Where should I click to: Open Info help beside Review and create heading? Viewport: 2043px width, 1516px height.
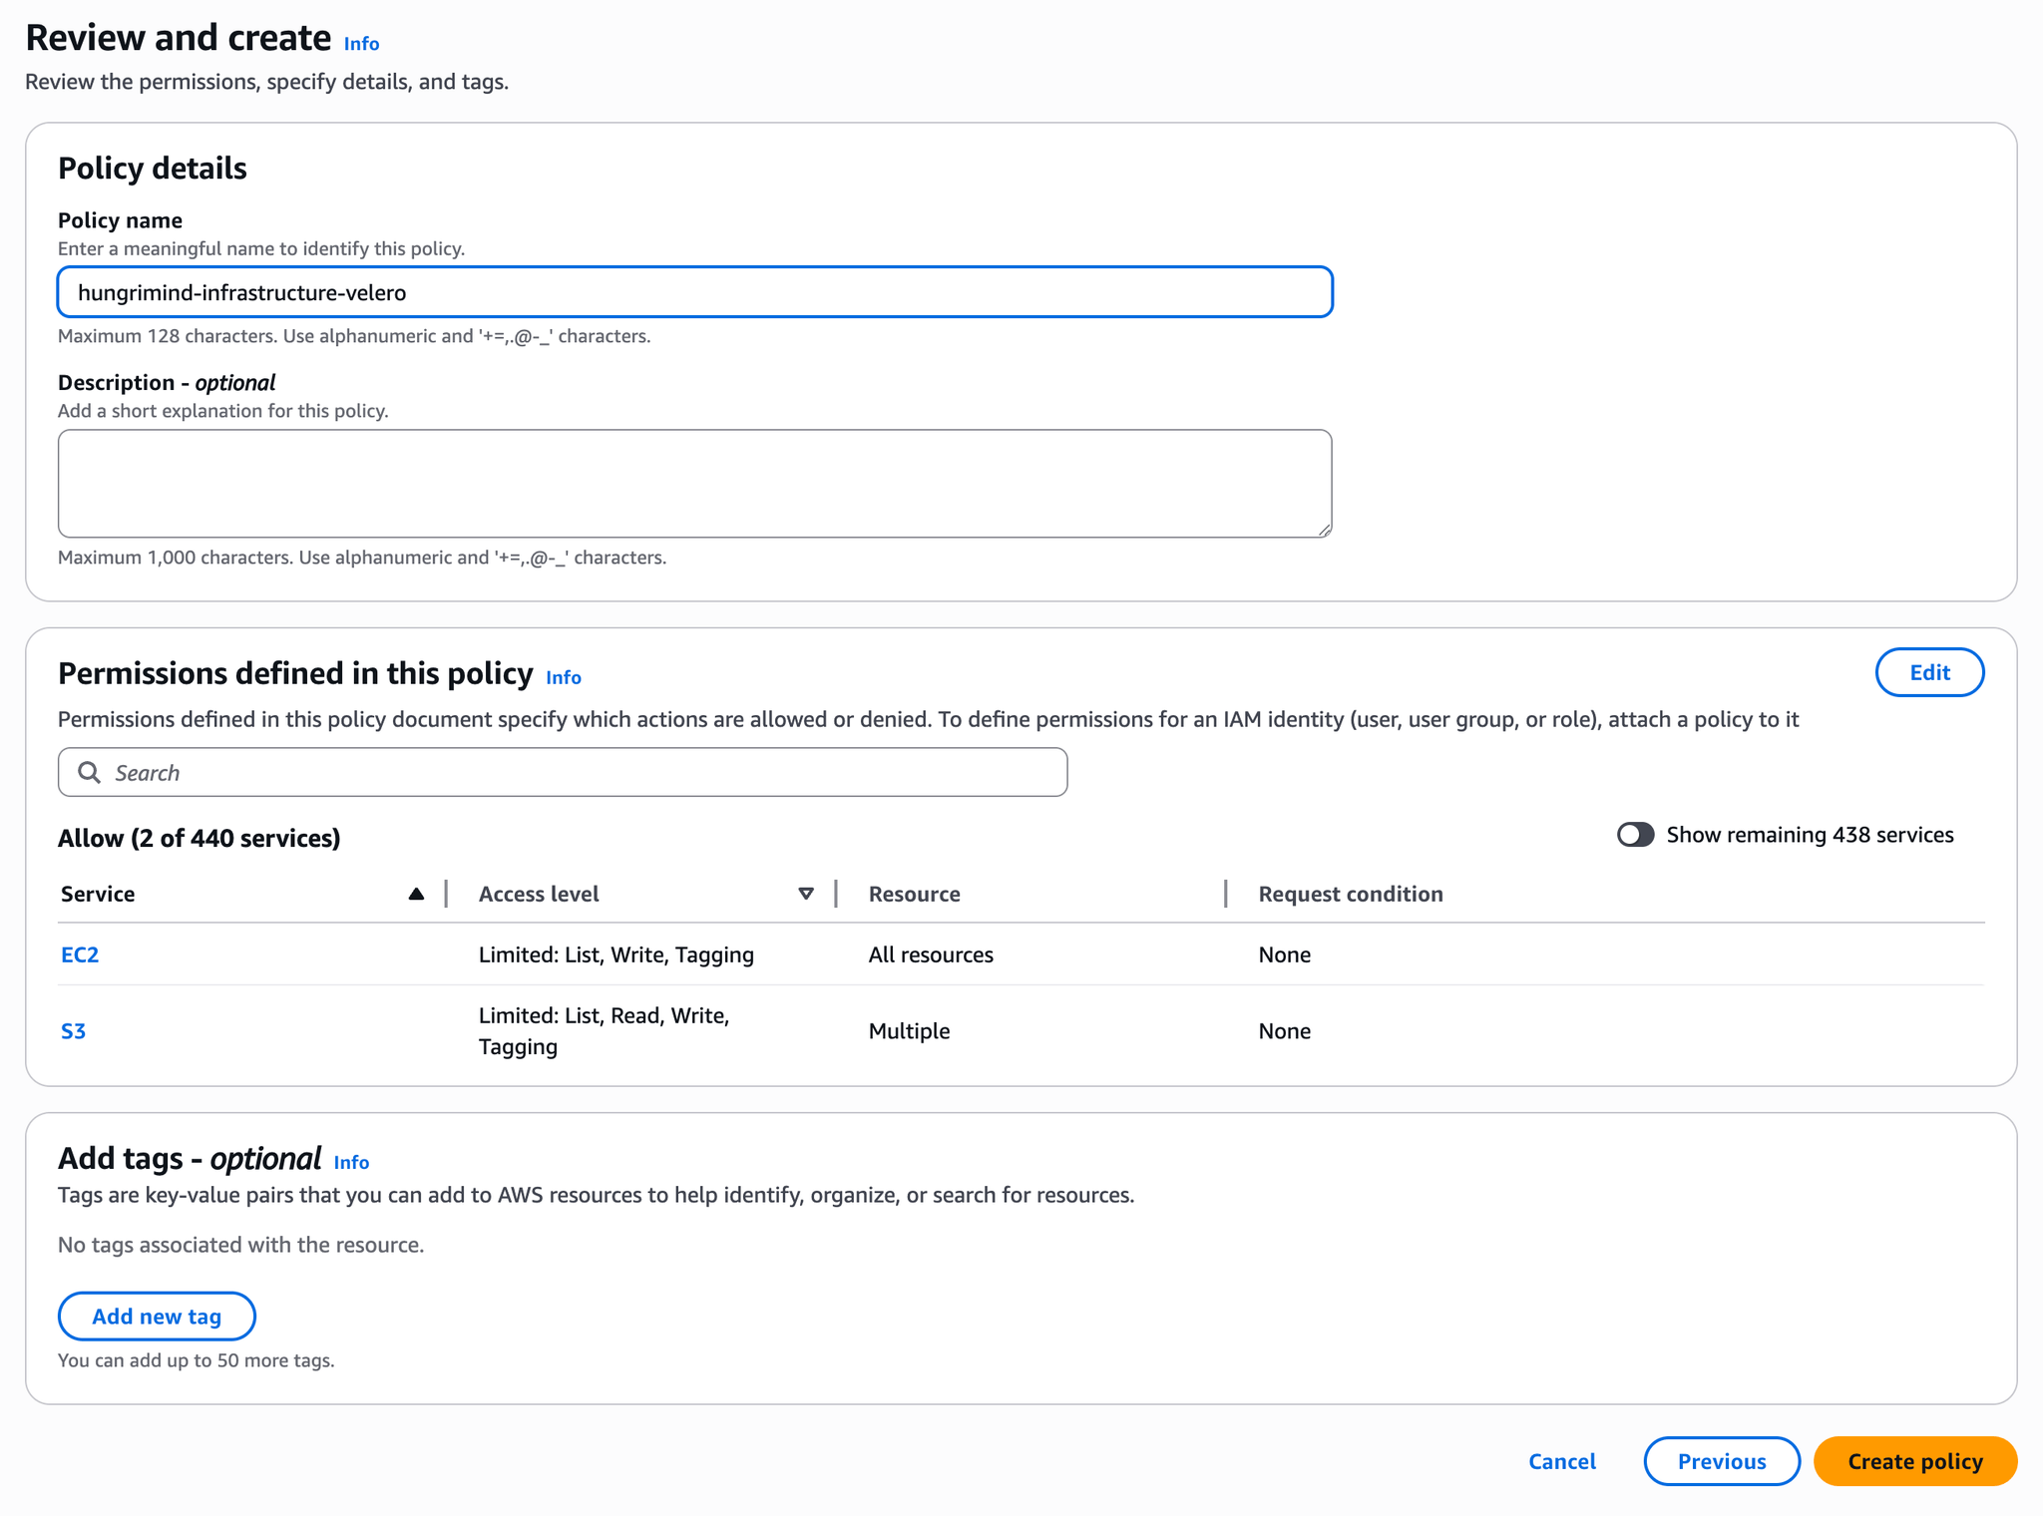point(360,44)
